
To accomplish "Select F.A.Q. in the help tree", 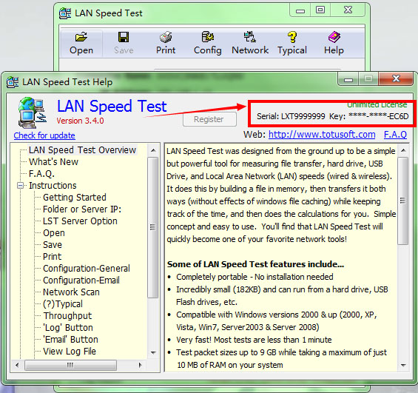I will [41, 174].
